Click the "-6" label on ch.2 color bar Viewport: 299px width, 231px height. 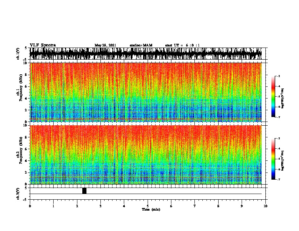[279, 169]
